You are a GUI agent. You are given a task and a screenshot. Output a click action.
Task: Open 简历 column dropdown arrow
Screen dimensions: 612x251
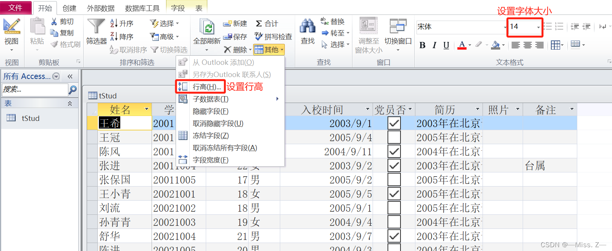477,109
